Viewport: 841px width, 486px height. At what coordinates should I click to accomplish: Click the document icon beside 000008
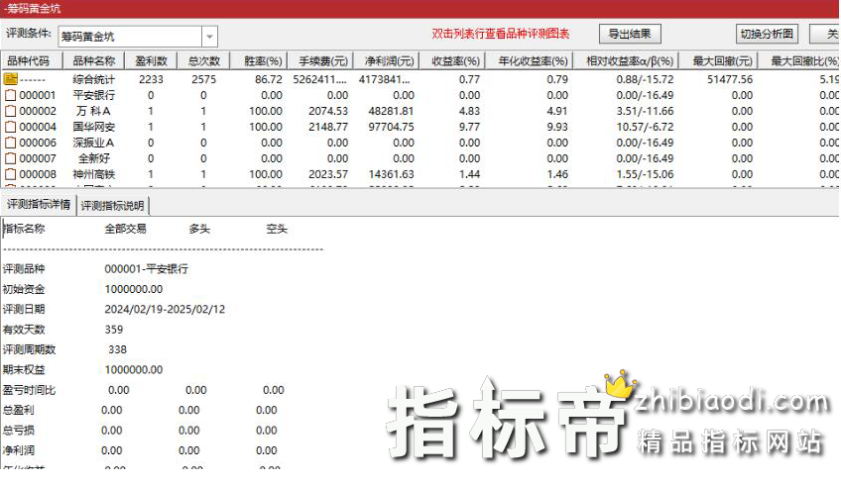point(11,174)
